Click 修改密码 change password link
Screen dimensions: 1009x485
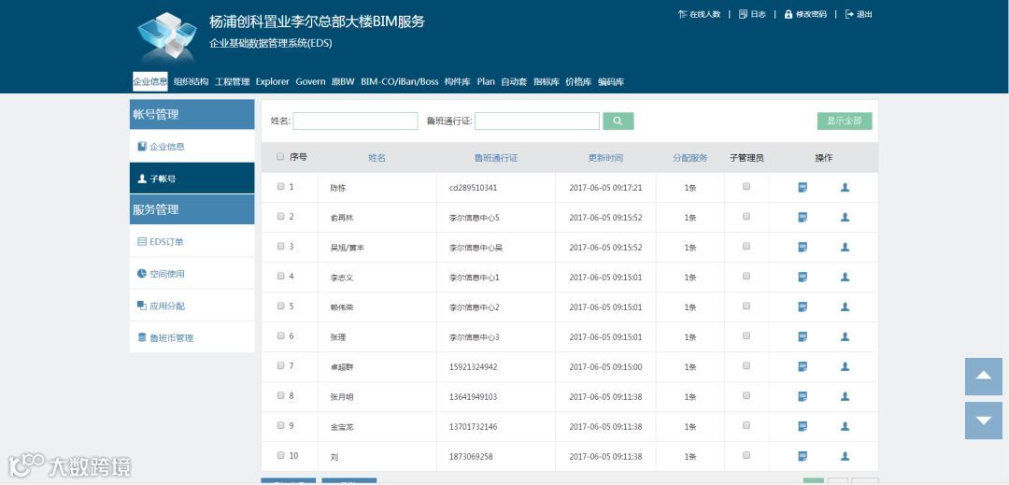click(805, 14)
